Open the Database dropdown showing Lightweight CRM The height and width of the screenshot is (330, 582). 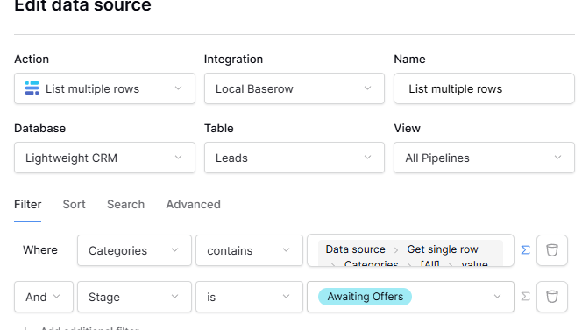(104, 158)
